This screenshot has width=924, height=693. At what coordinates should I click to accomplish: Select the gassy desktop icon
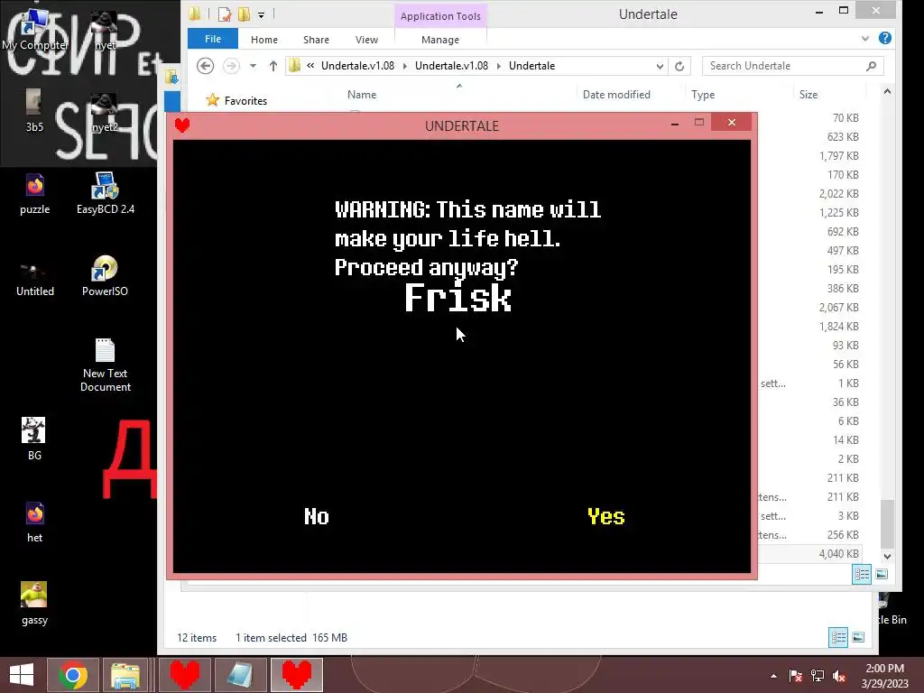[34, 604]
